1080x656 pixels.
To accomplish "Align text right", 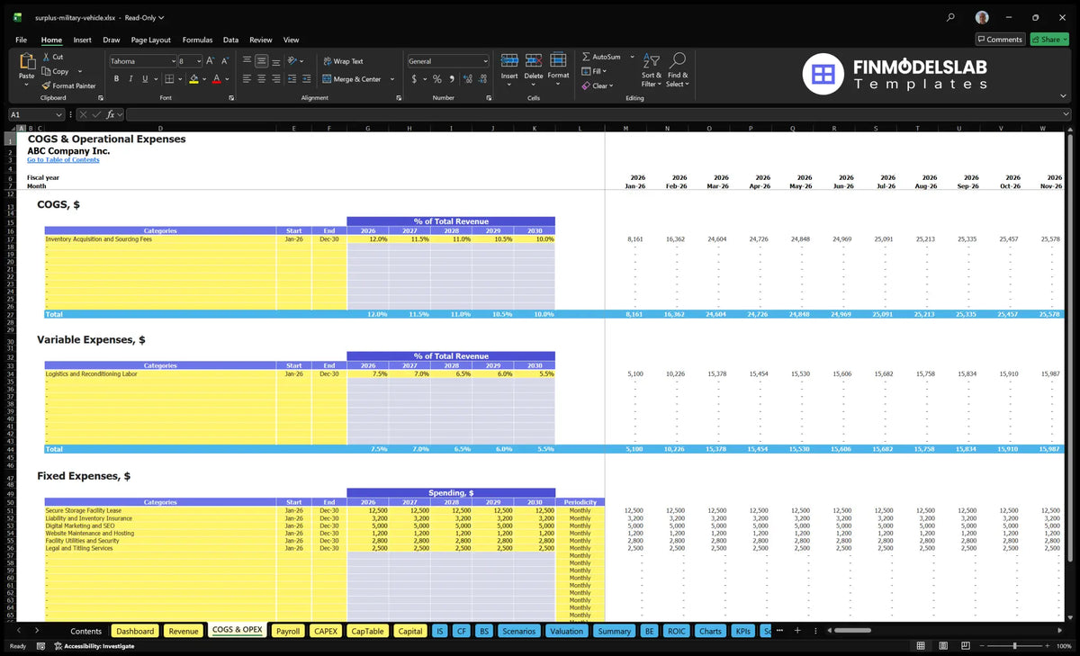I will (275, 79).
